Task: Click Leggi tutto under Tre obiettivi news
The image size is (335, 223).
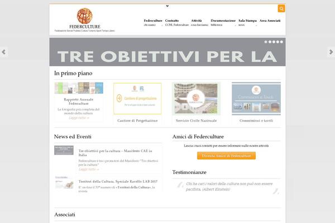Action: point(89,169)
